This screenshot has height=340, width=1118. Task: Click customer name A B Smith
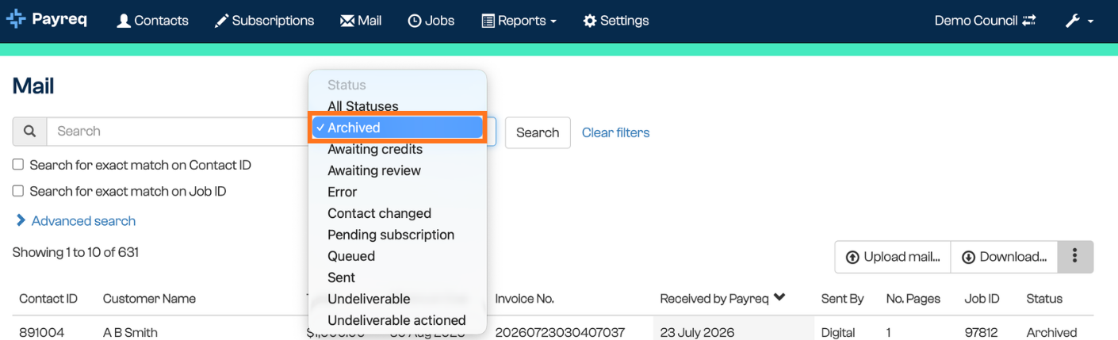pos(130,332)
